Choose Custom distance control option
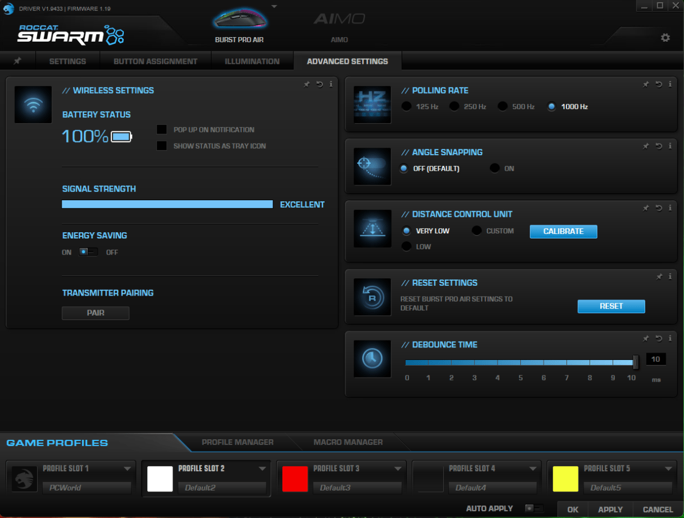The width and height of the screenshot is (684, 518). (x=476, y=230)
